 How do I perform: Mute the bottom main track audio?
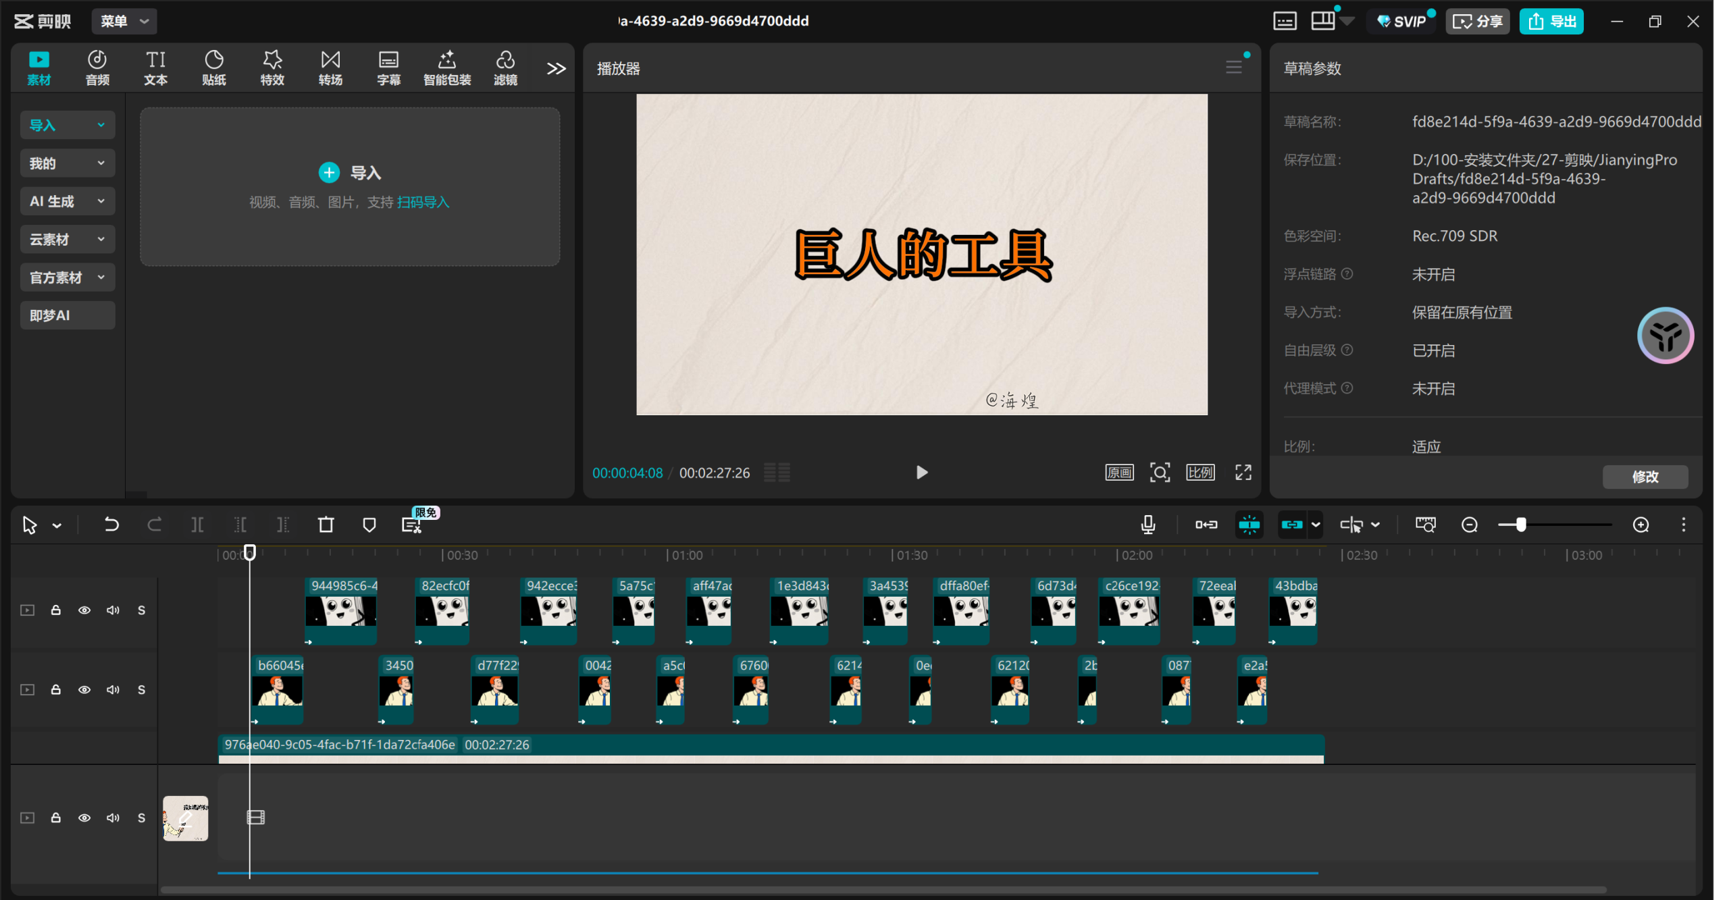coord(113,818)
